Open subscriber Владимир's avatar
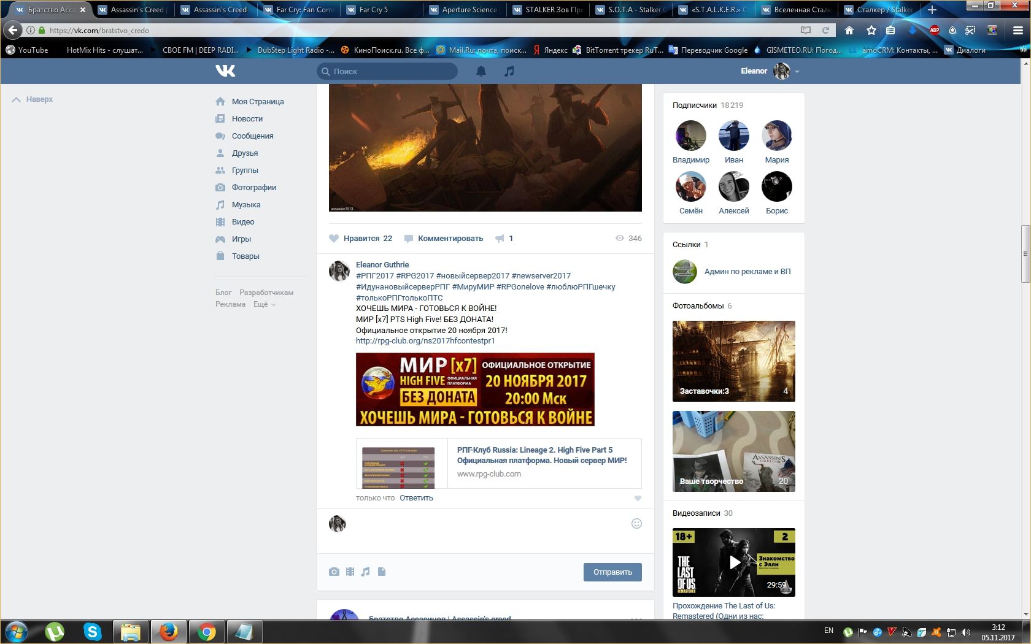This screenshot has width=1031, height=644. pyautogui.click(x=691, y=136)
